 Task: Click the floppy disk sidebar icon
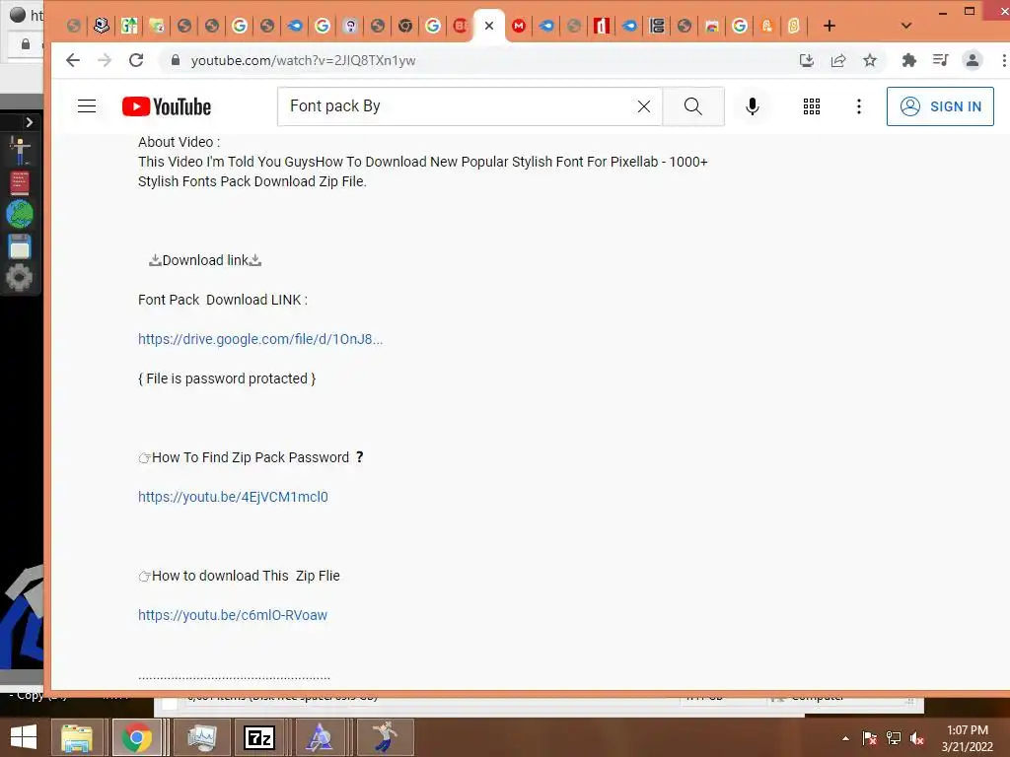click(x=20, y=246)
